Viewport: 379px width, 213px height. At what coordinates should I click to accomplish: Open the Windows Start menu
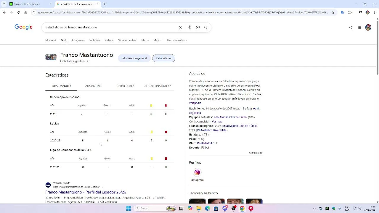click(x=128, y=208)
